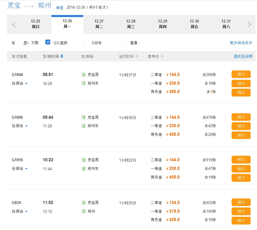Open the 退改签说明 refund policy link
Image resolution: width=257 pixels, height=230 pixels.
click(243, 56)
